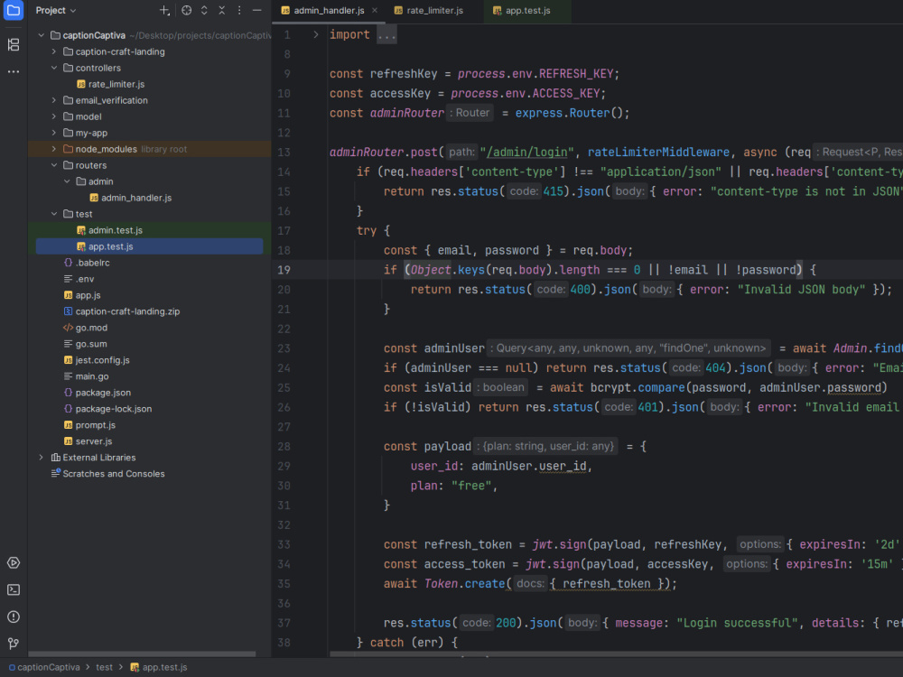Viewport: 903px width, 677px height.
Task: Click the jest.config.js file icon
Action: point(68,360)
